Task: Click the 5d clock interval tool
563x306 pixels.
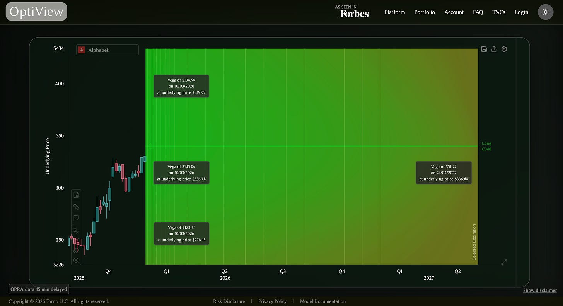Action: click(x=76, y=231)
